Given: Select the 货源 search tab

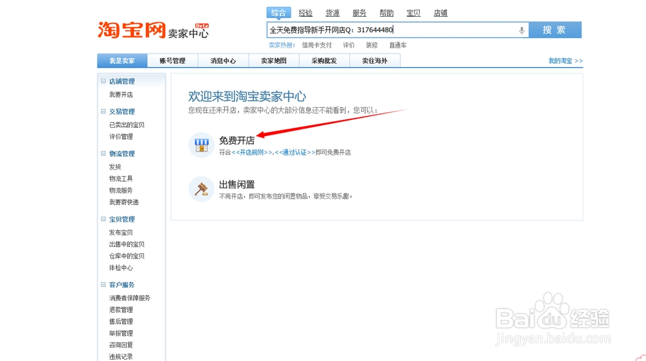Looking at the screenshot, I should 333,13.
